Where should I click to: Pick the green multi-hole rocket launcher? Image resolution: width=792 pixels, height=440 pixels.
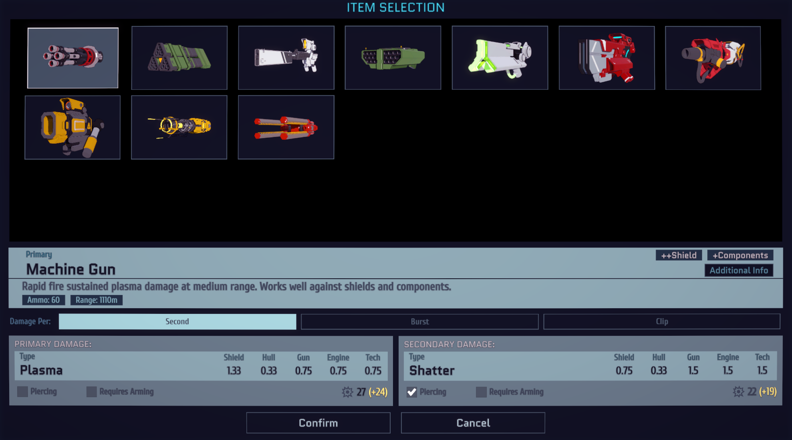coord(393,58)
